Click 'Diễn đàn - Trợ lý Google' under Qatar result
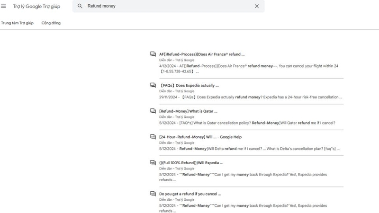Screen dimensions: 379x213 pyautogui.click(x=177, y=117)
